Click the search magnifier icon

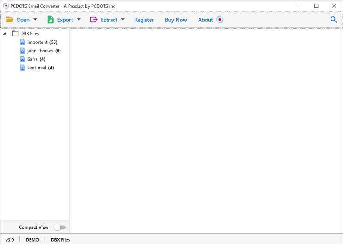[x=334, y=19]
